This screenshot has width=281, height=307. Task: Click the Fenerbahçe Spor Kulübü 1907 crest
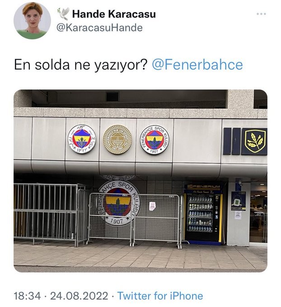pyautogui.click(x=155, y=140)
